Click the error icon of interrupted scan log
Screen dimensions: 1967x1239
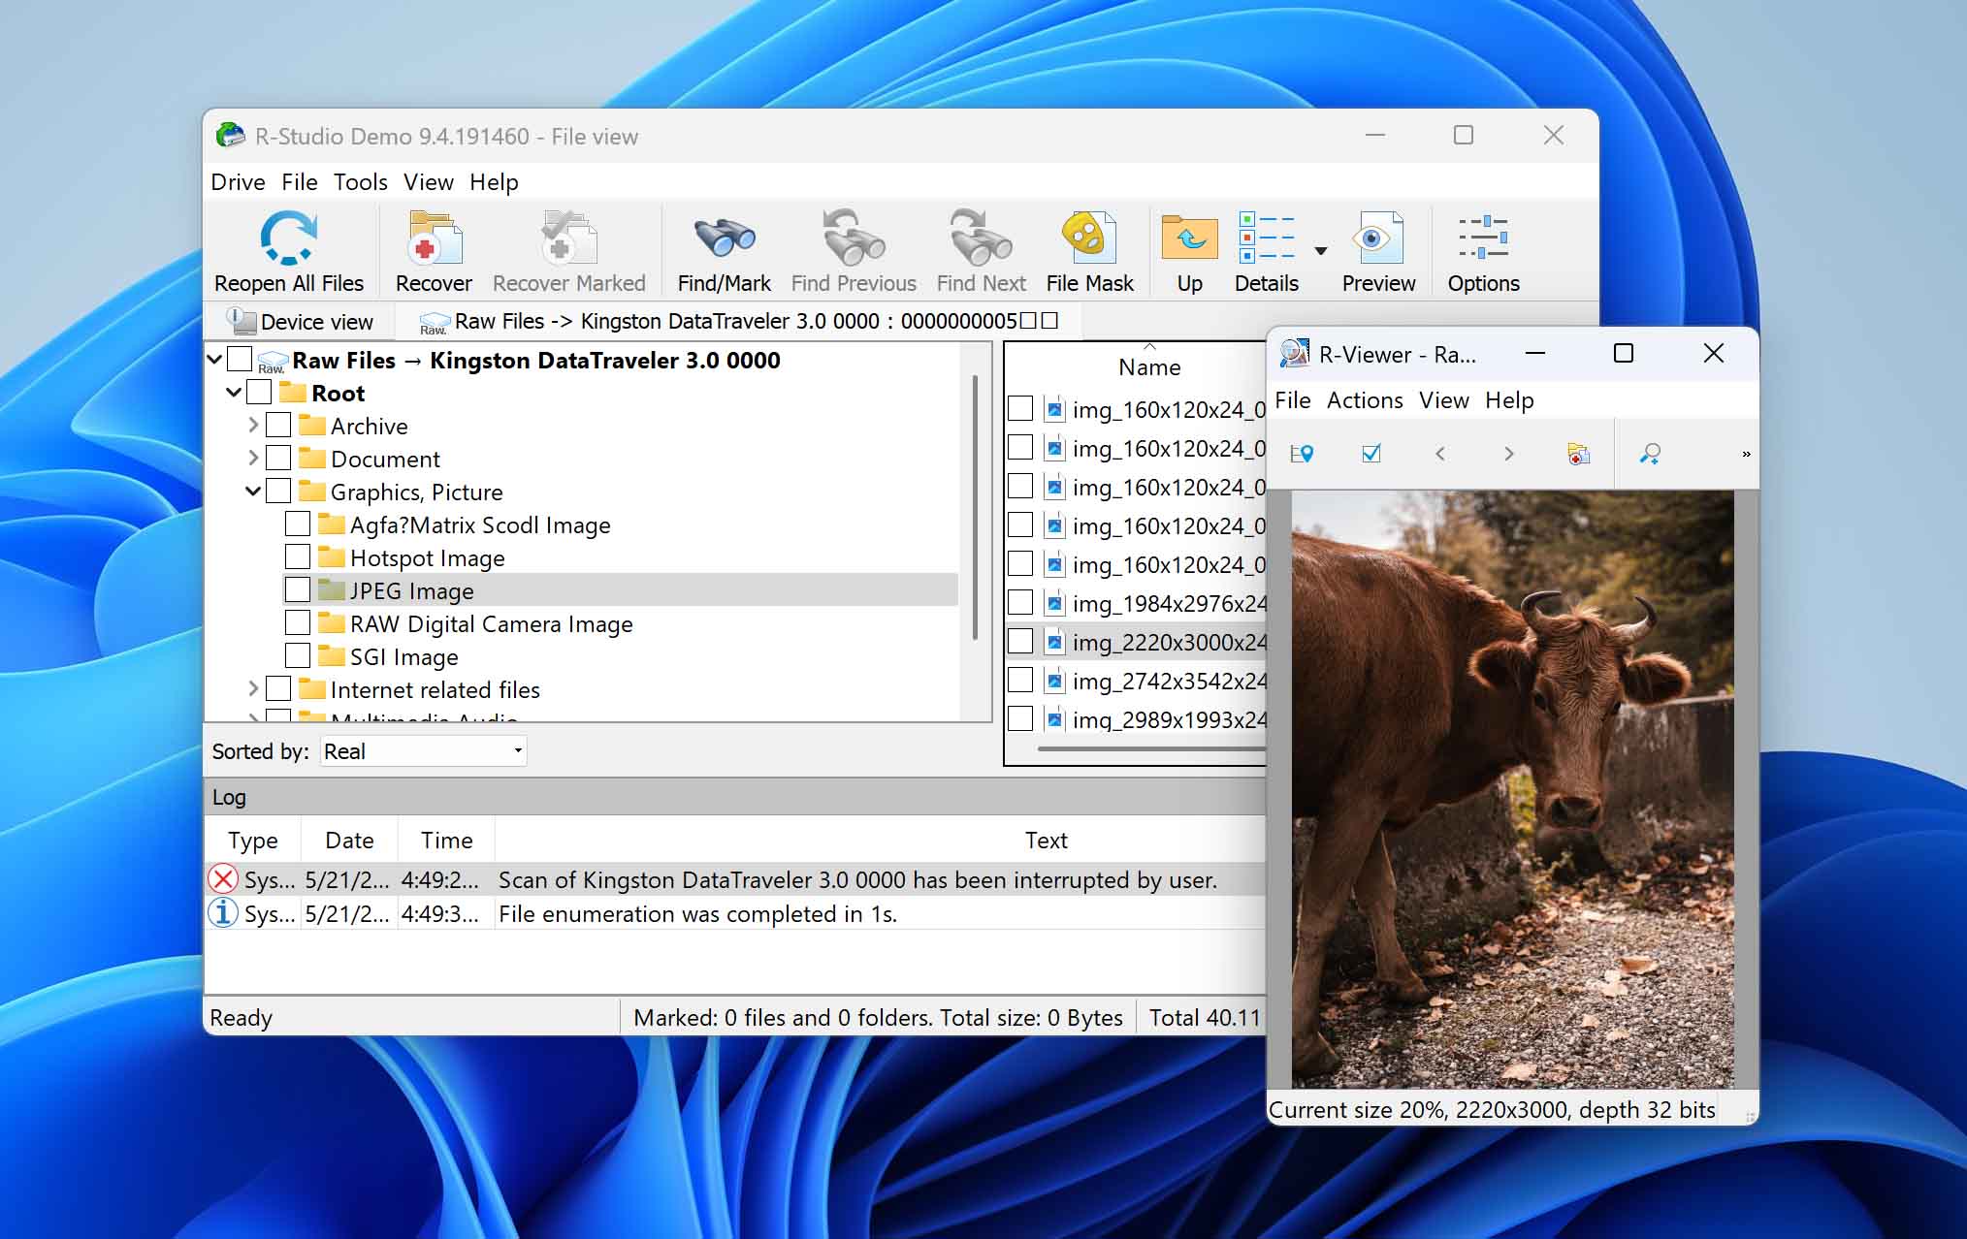pyautogui.click(x=223, y=879)
